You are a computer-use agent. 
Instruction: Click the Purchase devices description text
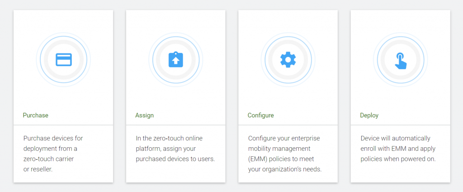point(53,154)
